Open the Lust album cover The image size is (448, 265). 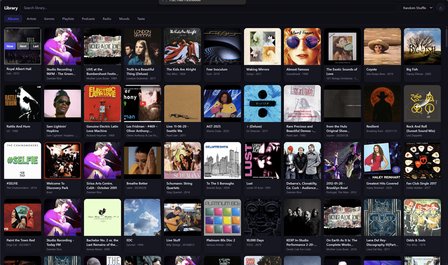coord(263,160)
